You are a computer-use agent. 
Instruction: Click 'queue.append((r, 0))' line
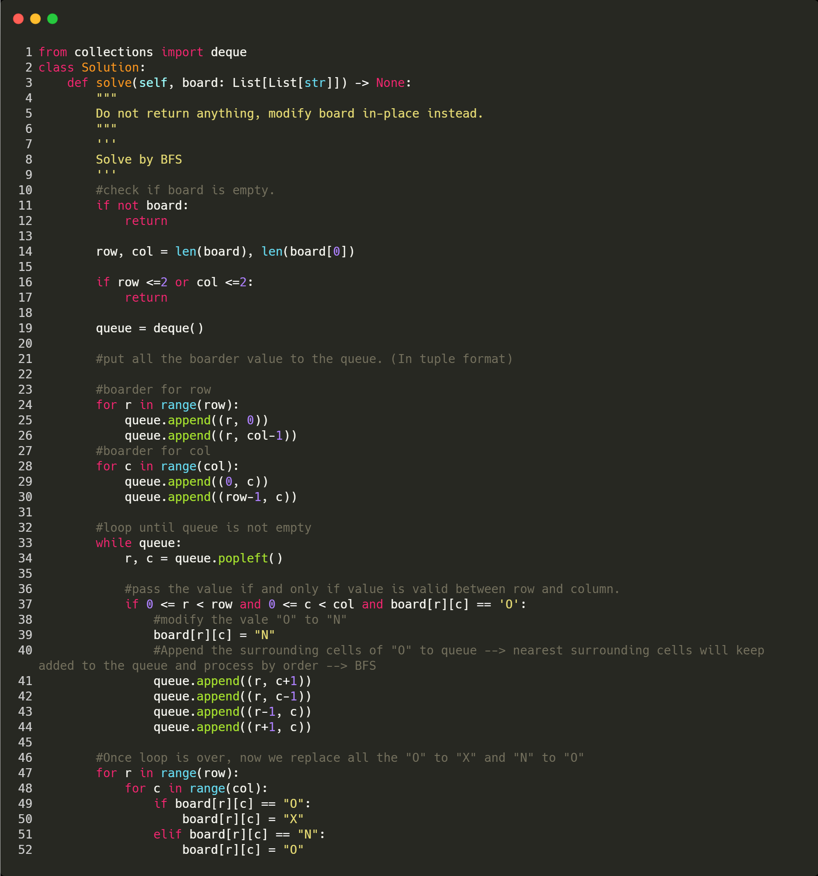[x=197, y=421]
